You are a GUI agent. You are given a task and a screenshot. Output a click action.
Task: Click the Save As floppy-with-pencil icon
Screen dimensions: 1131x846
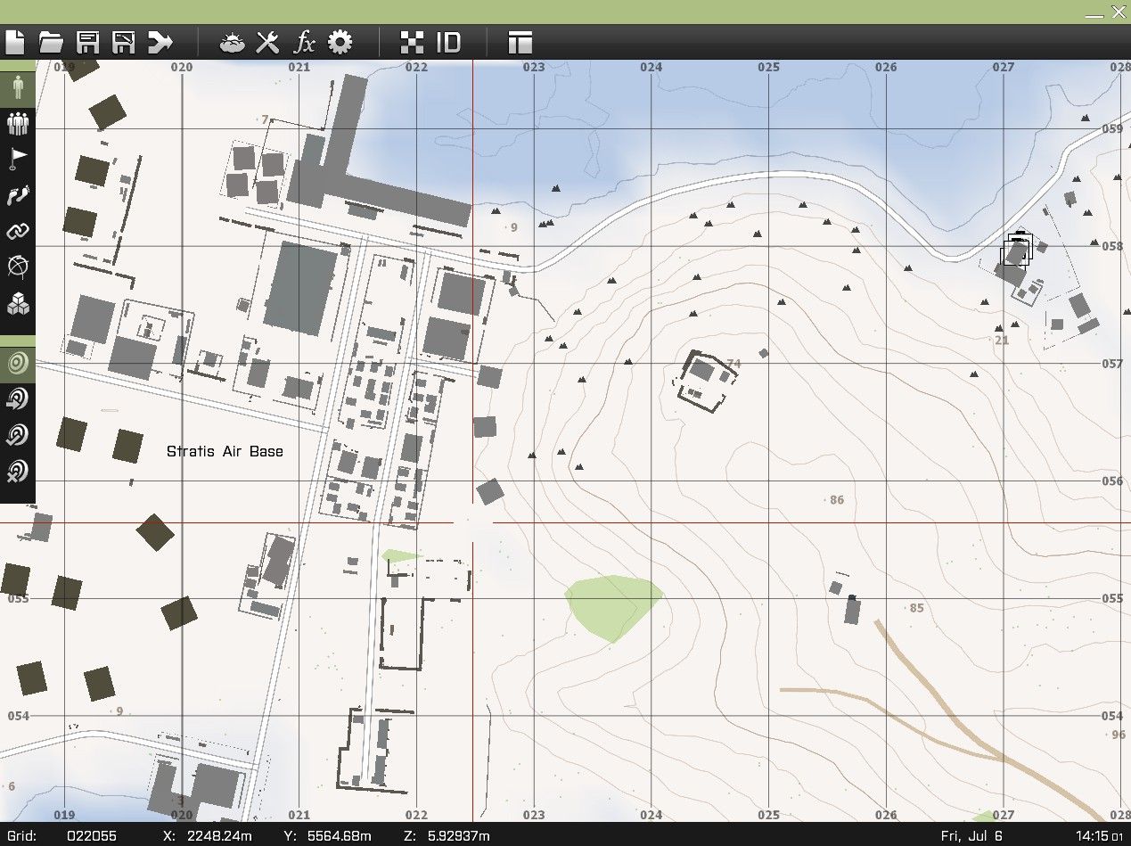coord(123,42)
